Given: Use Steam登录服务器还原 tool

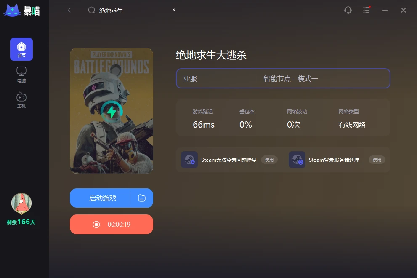Looking at the screenshot, I should coord(377,160).
